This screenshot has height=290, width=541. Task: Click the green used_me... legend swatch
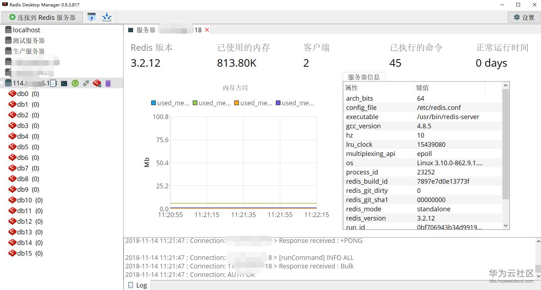(195, 103)
